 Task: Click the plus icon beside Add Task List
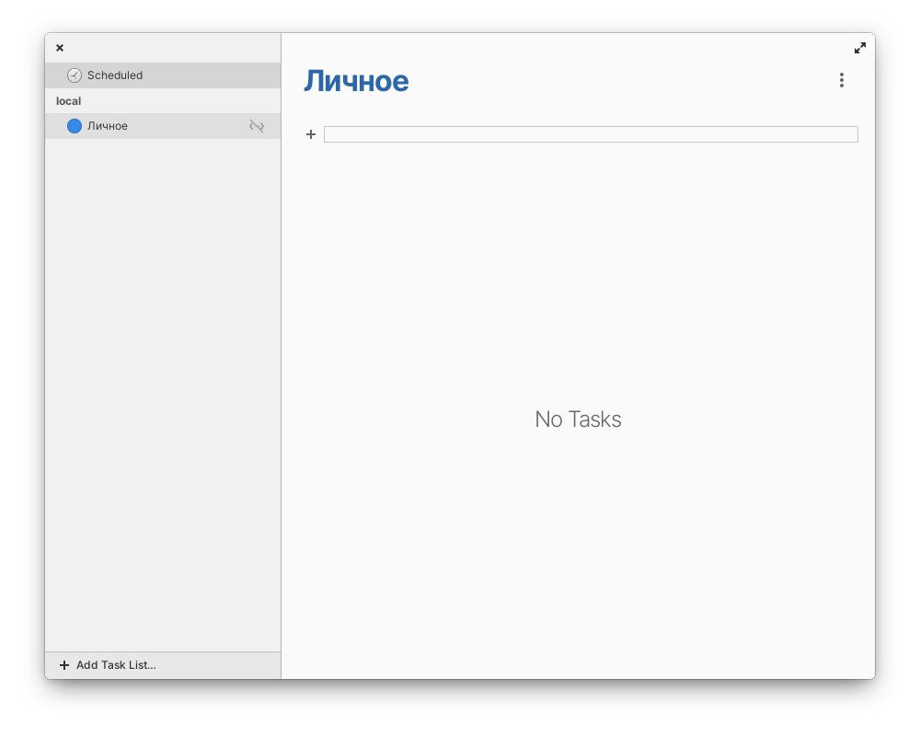pos(63,665)
